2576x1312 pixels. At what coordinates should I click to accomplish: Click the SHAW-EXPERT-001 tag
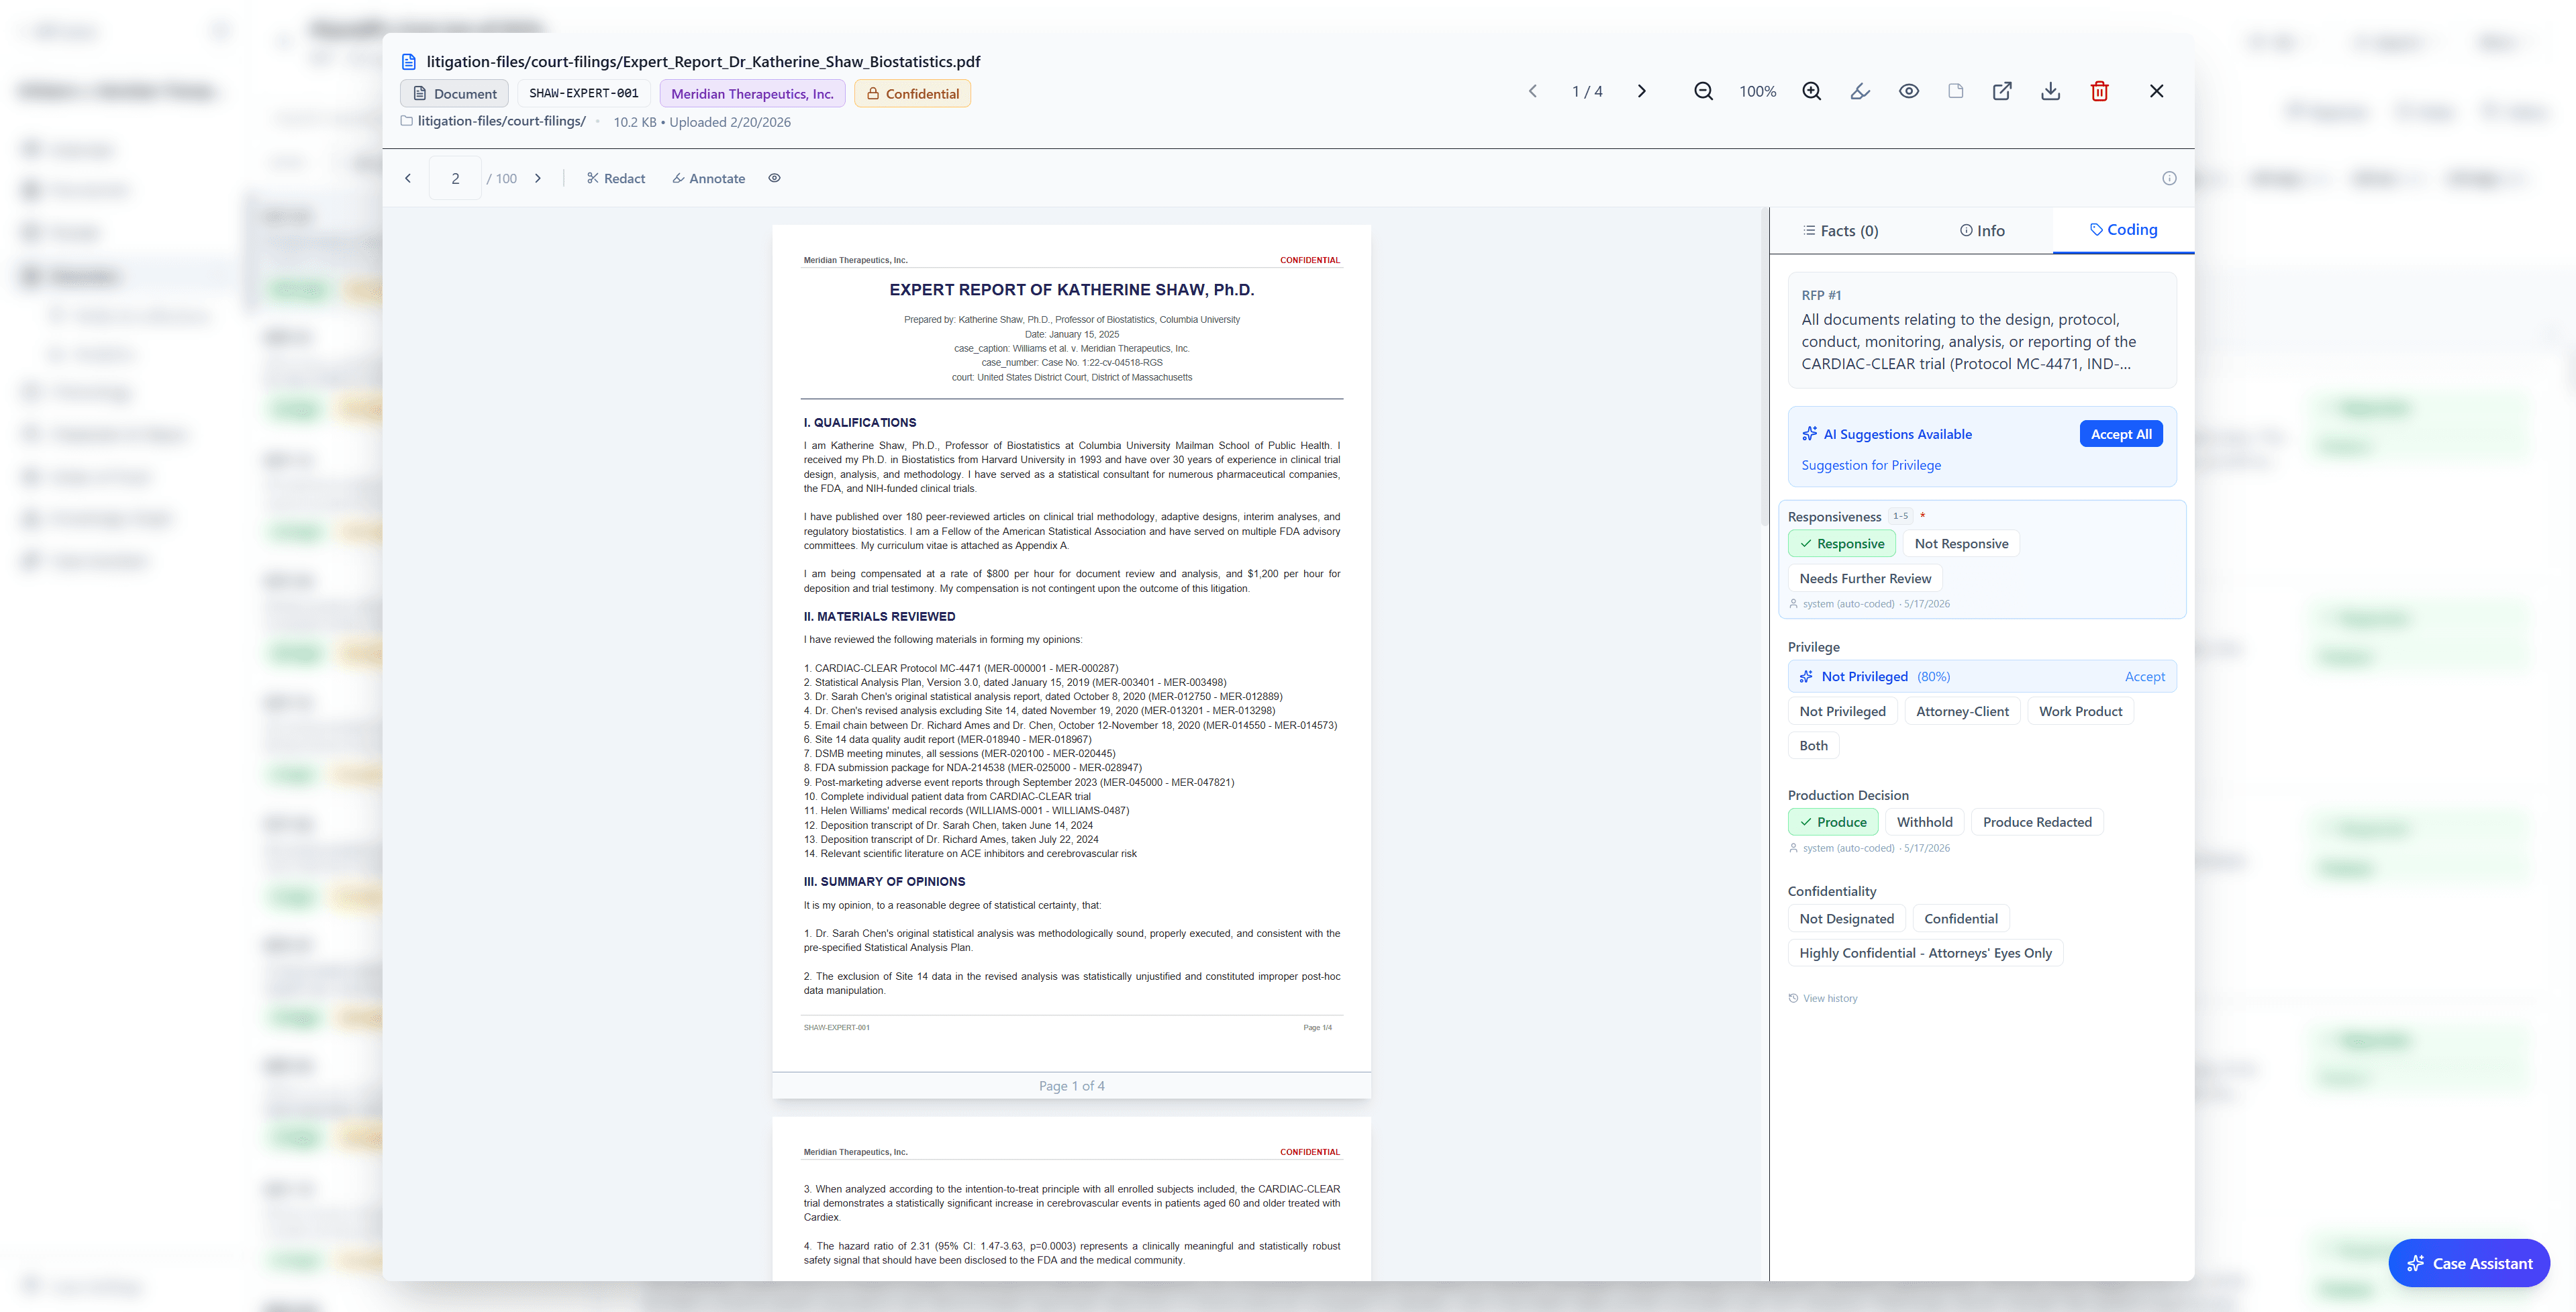[583, 93]
